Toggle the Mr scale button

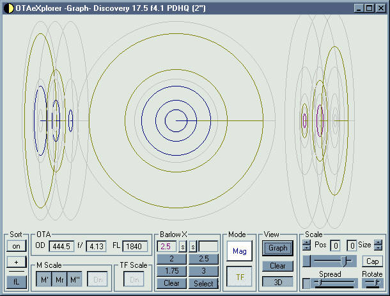pyautogui.click(x=59, y=279)
